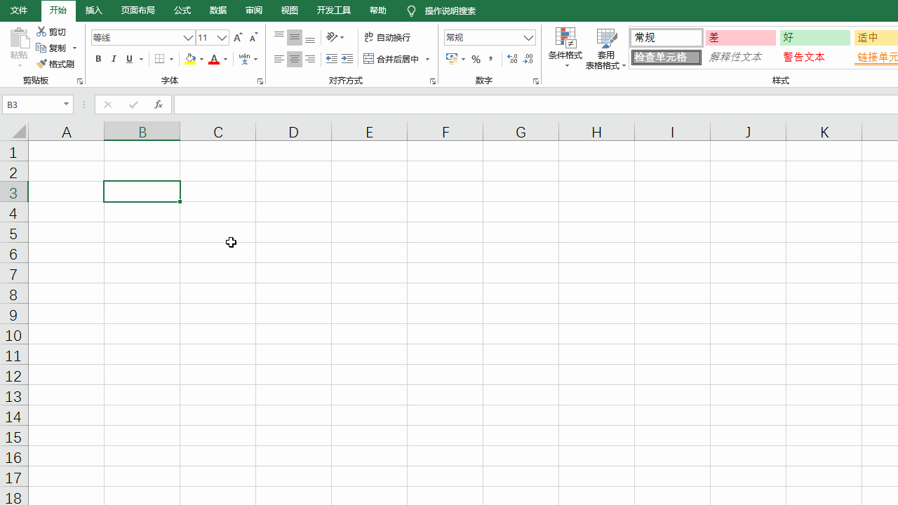The height and width of the screenshot is (505, 898).
Task: Expand the underline style dropdown arrow
Action: click(141, 60)
